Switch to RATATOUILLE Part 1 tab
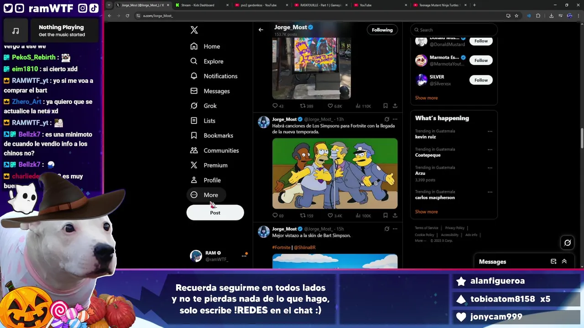The height and width of the screenshot is (328, 584). click(321, 5)
